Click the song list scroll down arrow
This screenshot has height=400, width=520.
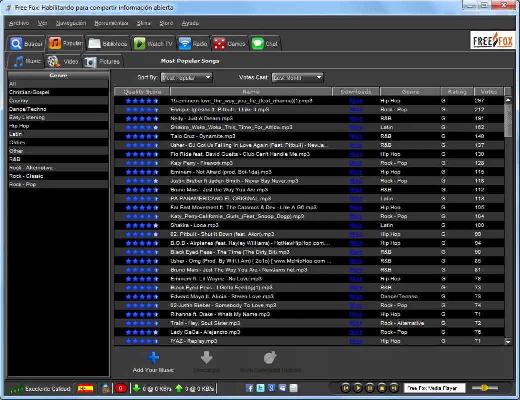point(508,342)
